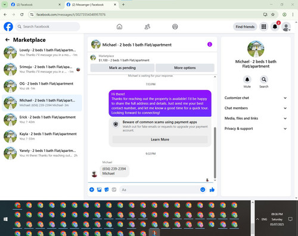Expand Customize chat section
This screenshot has height=236, width=298.
click(x=256, y=98)
